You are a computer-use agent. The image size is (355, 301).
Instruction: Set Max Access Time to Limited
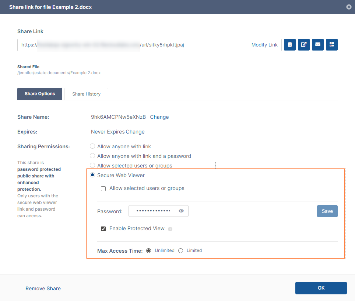(x=181, y=250)
